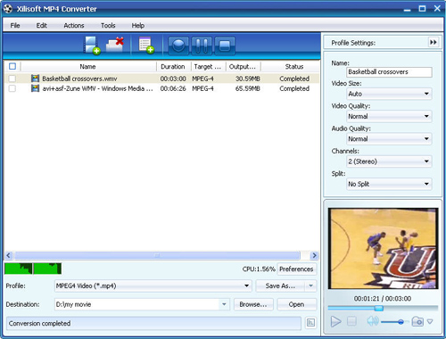Sort by the Name column header

[x=87, y=67]
